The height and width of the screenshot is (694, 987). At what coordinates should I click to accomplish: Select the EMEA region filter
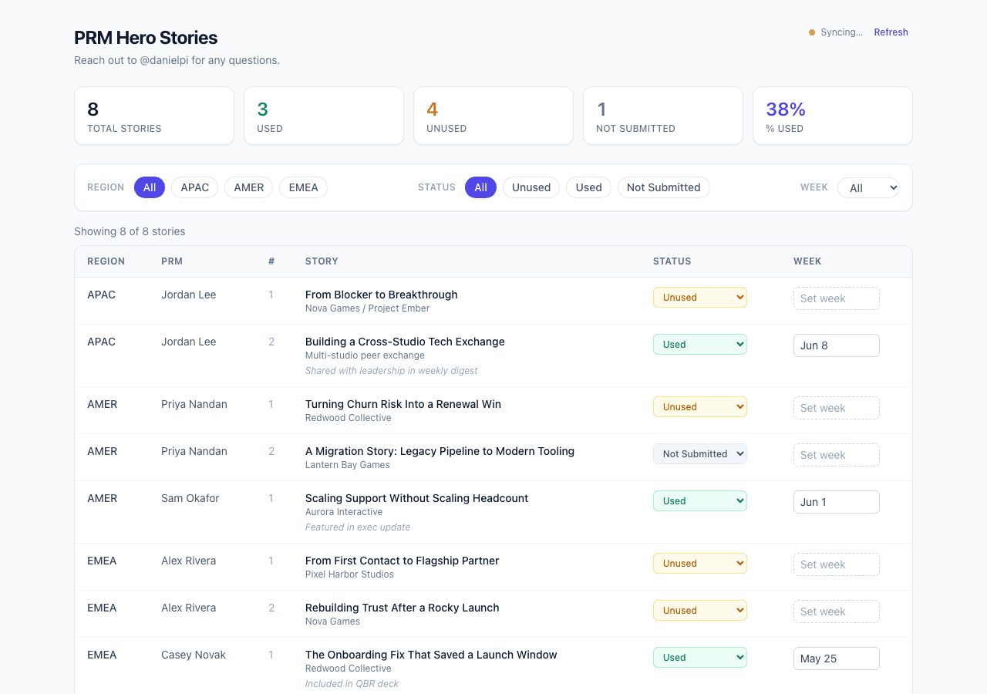(303, 187)
